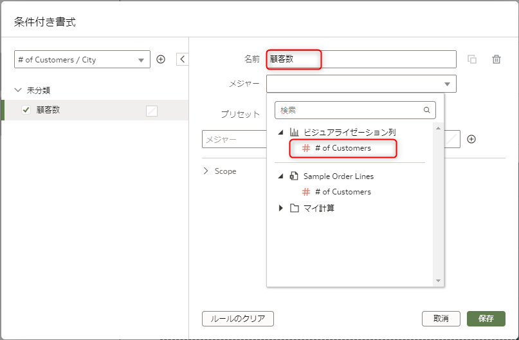Image resolution: width=519 pixels, height=340 pixels.
Task: Open the メジャー dropdown arrow
Action: pos(447,84)
